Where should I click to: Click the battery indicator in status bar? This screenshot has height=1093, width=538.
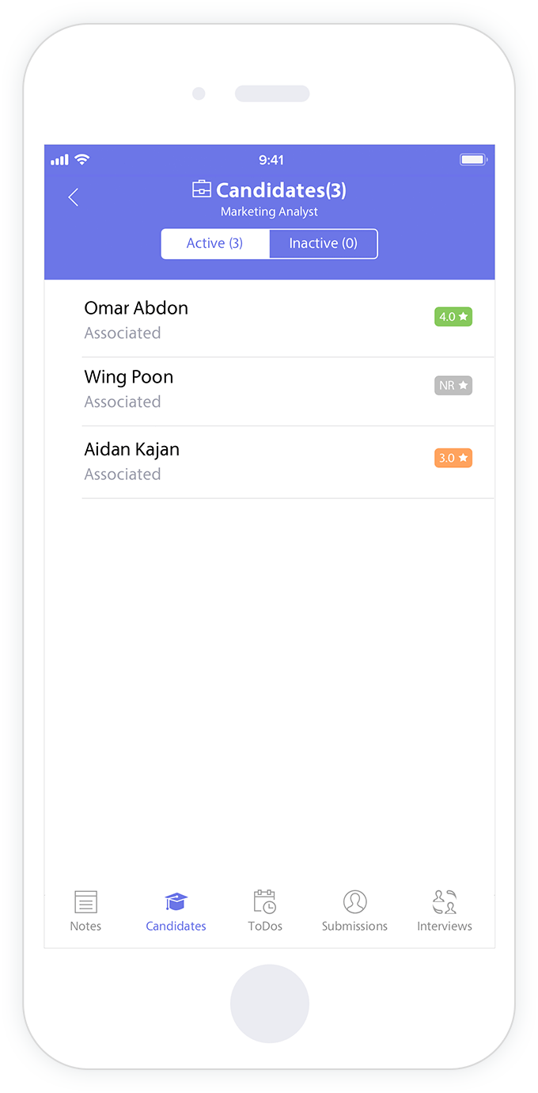pyautogui.click(x=473, y=160)
